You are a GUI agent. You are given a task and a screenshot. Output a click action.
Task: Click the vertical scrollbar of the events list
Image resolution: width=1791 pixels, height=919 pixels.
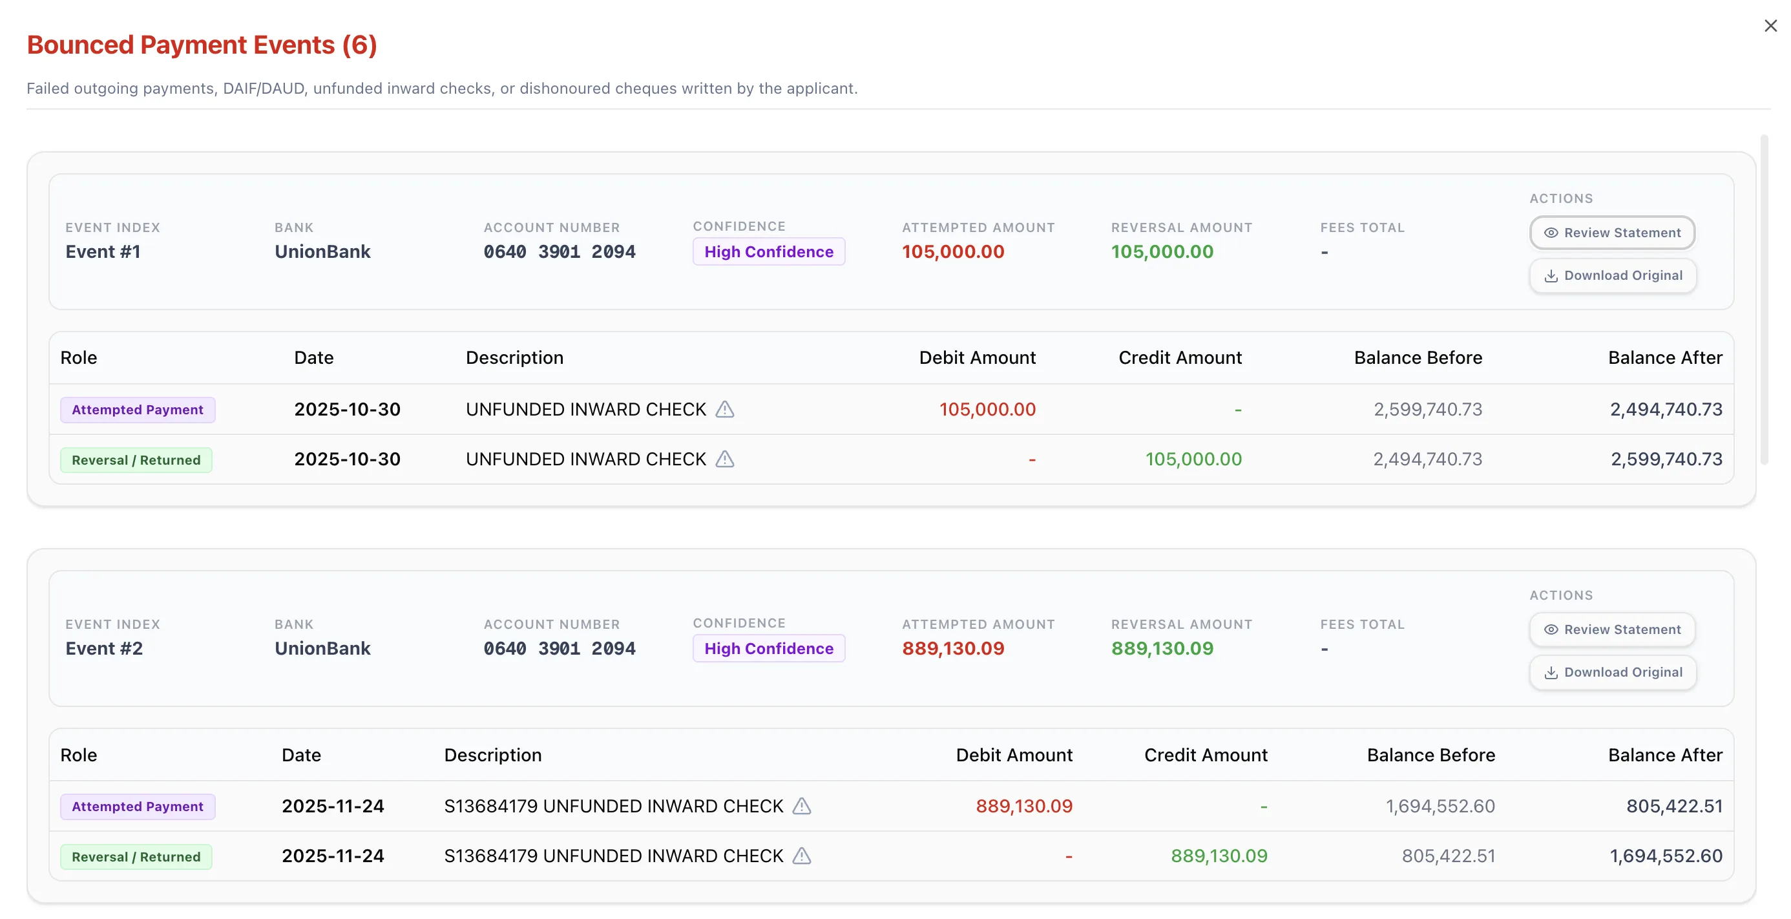pos(1764,299)
